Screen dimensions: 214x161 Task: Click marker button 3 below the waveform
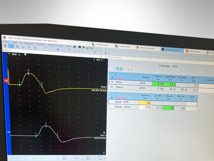pos(50,158)
